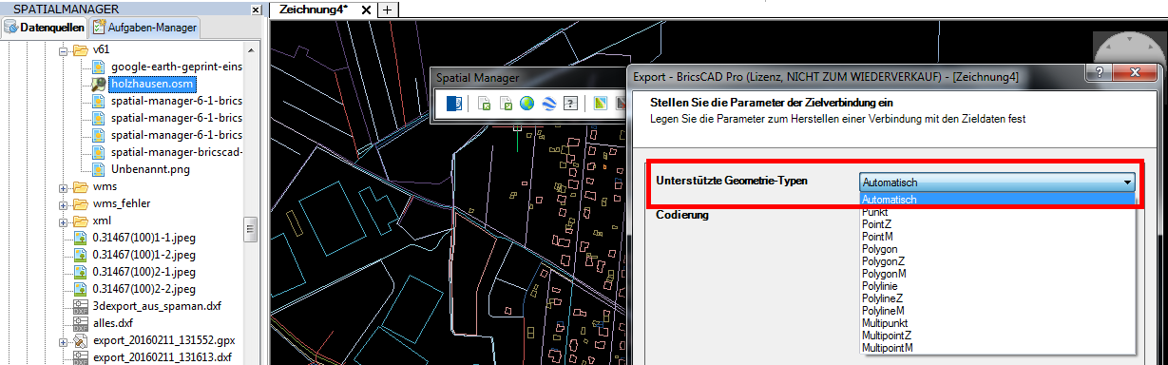Expand the xml folder node
The image size is (1168, 365).
click(65, 221)
